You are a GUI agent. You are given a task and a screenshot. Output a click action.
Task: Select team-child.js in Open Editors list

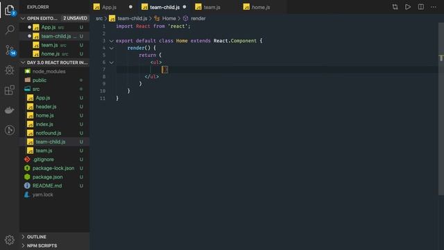54,36
